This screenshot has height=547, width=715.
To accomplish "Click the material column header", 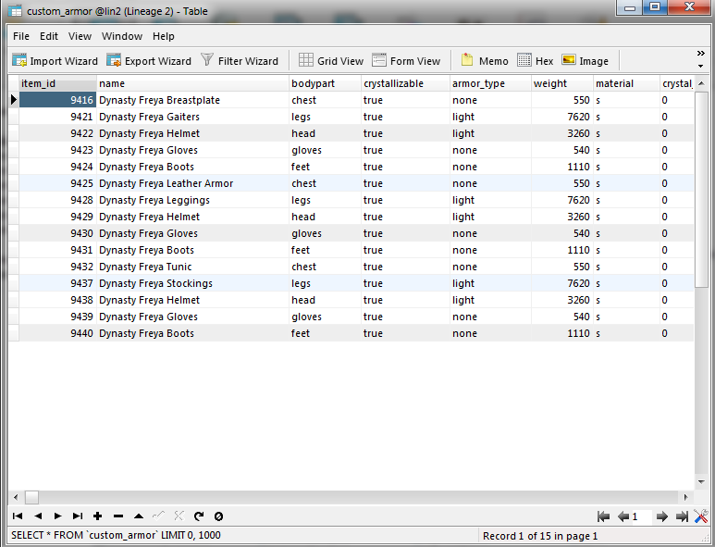I will click(626, 83).
